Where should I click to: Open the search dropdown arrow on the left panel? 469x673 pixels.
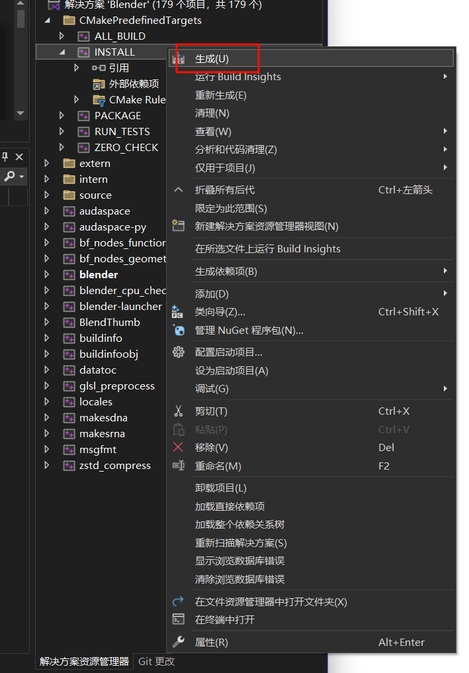(21, 176)
